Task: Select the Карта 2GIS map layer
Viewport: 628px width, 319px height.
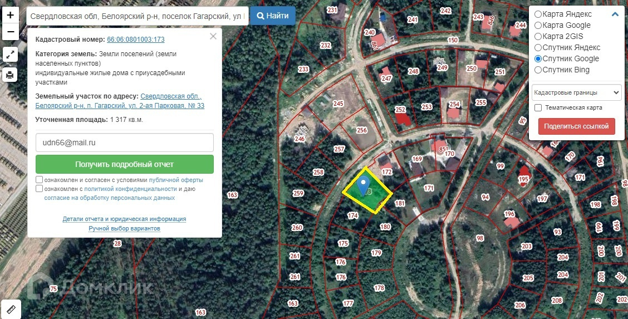Action: tap(538, 36)
